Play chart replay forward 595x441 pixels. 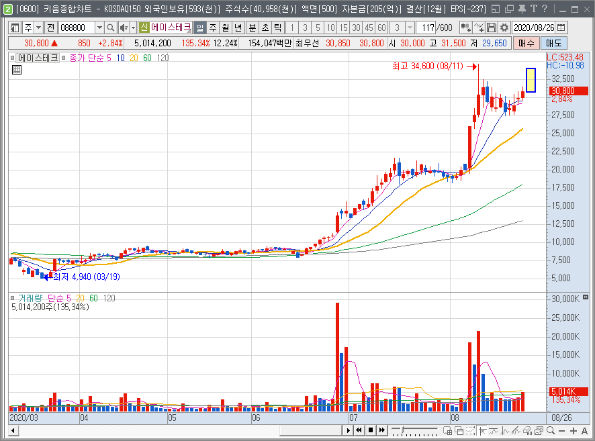pyautogui.click(x=348, y=430)
